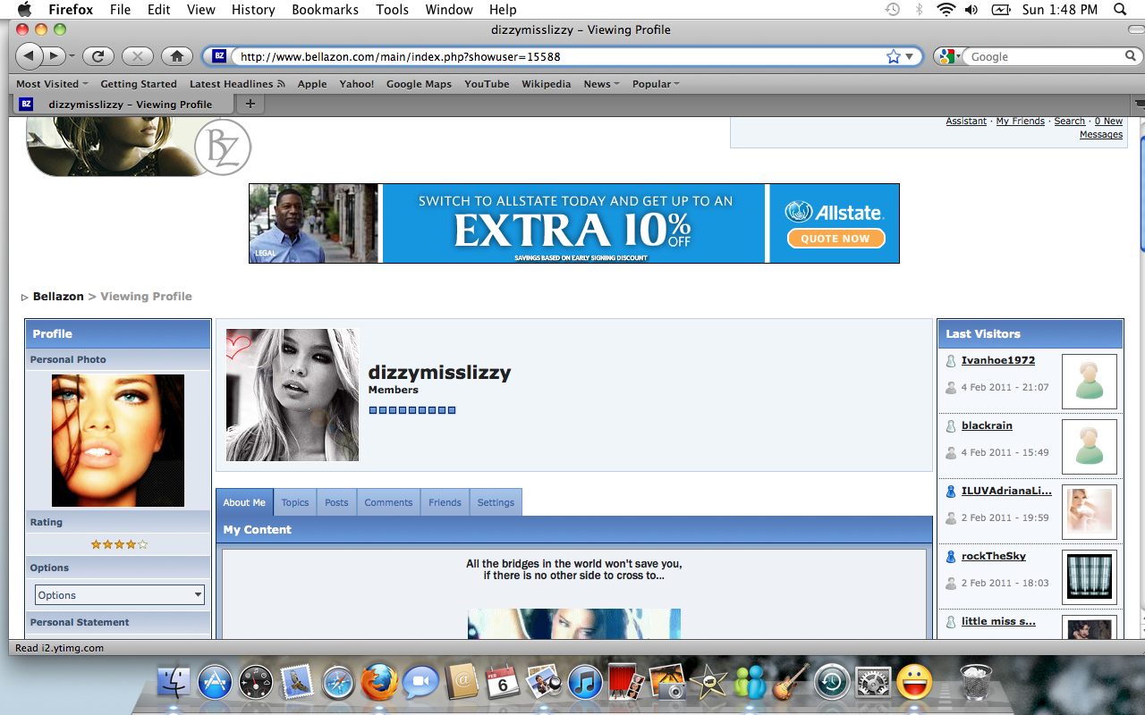Click the My Friends link

coord(1020,122)
